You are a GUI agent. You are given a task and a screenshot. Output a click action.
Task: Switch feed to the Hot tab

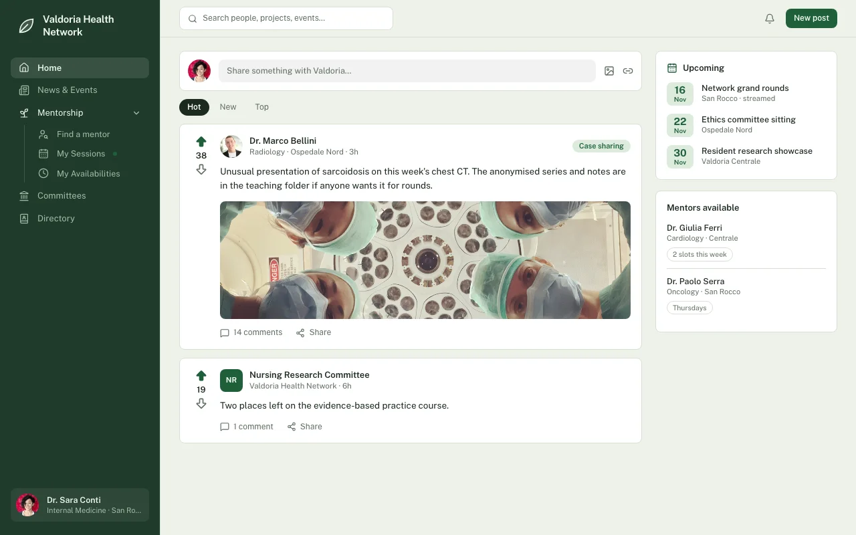pos(194,107)
